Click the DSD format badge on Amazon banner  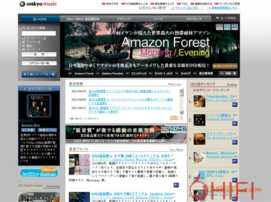tap(219, 27)
